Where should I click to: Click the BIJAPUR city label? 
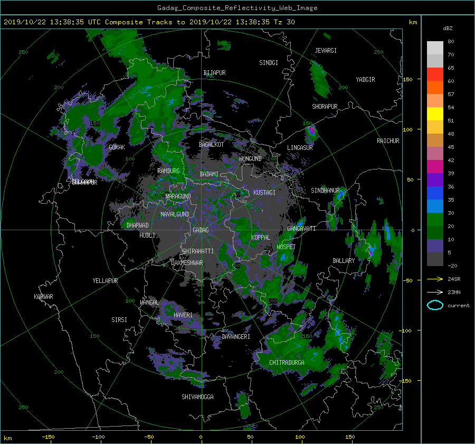point(214,73)
